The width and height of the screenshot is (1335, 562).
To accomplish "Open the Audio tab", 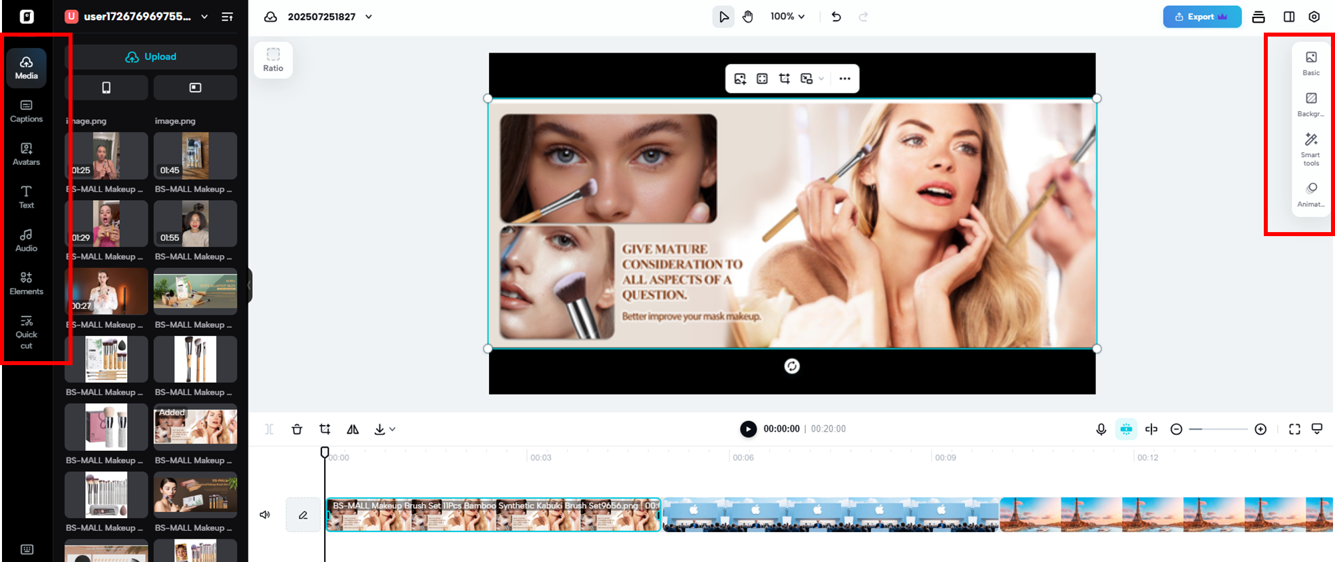I will [x=27, y=240].
